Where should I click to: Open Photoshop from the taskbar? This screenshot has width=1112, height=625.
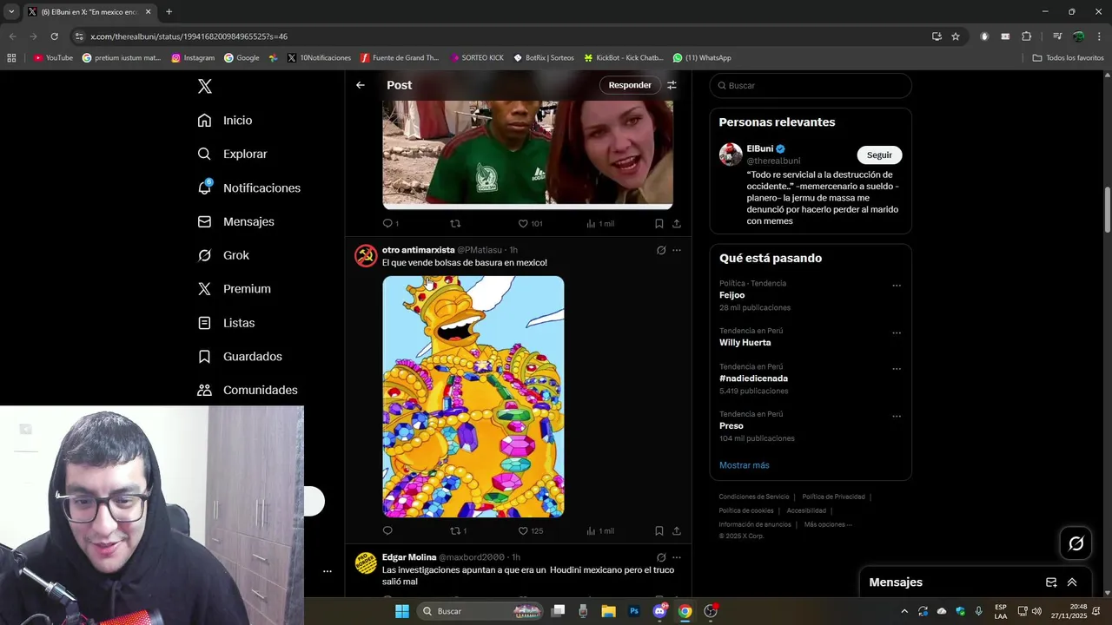click(634, 611)
